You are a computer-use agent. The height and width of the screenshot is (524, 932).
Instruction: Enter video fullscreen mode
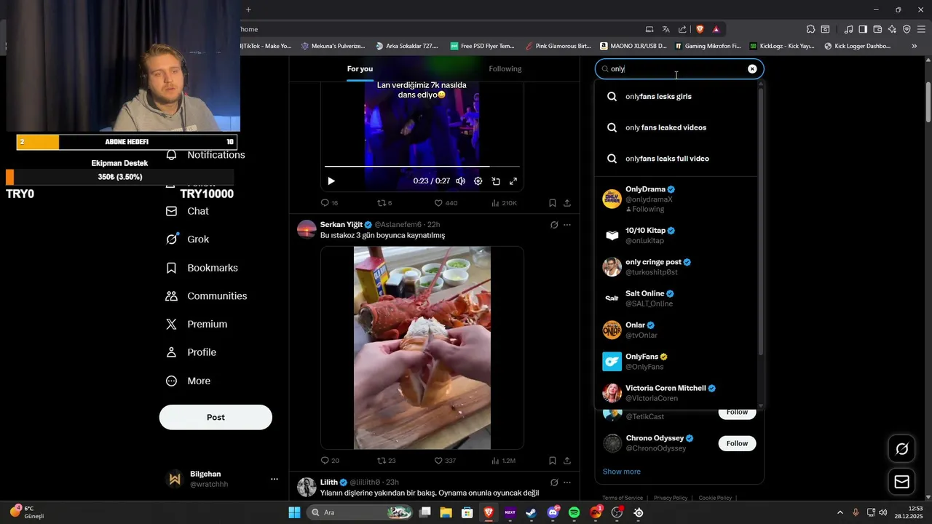(513, 181)
